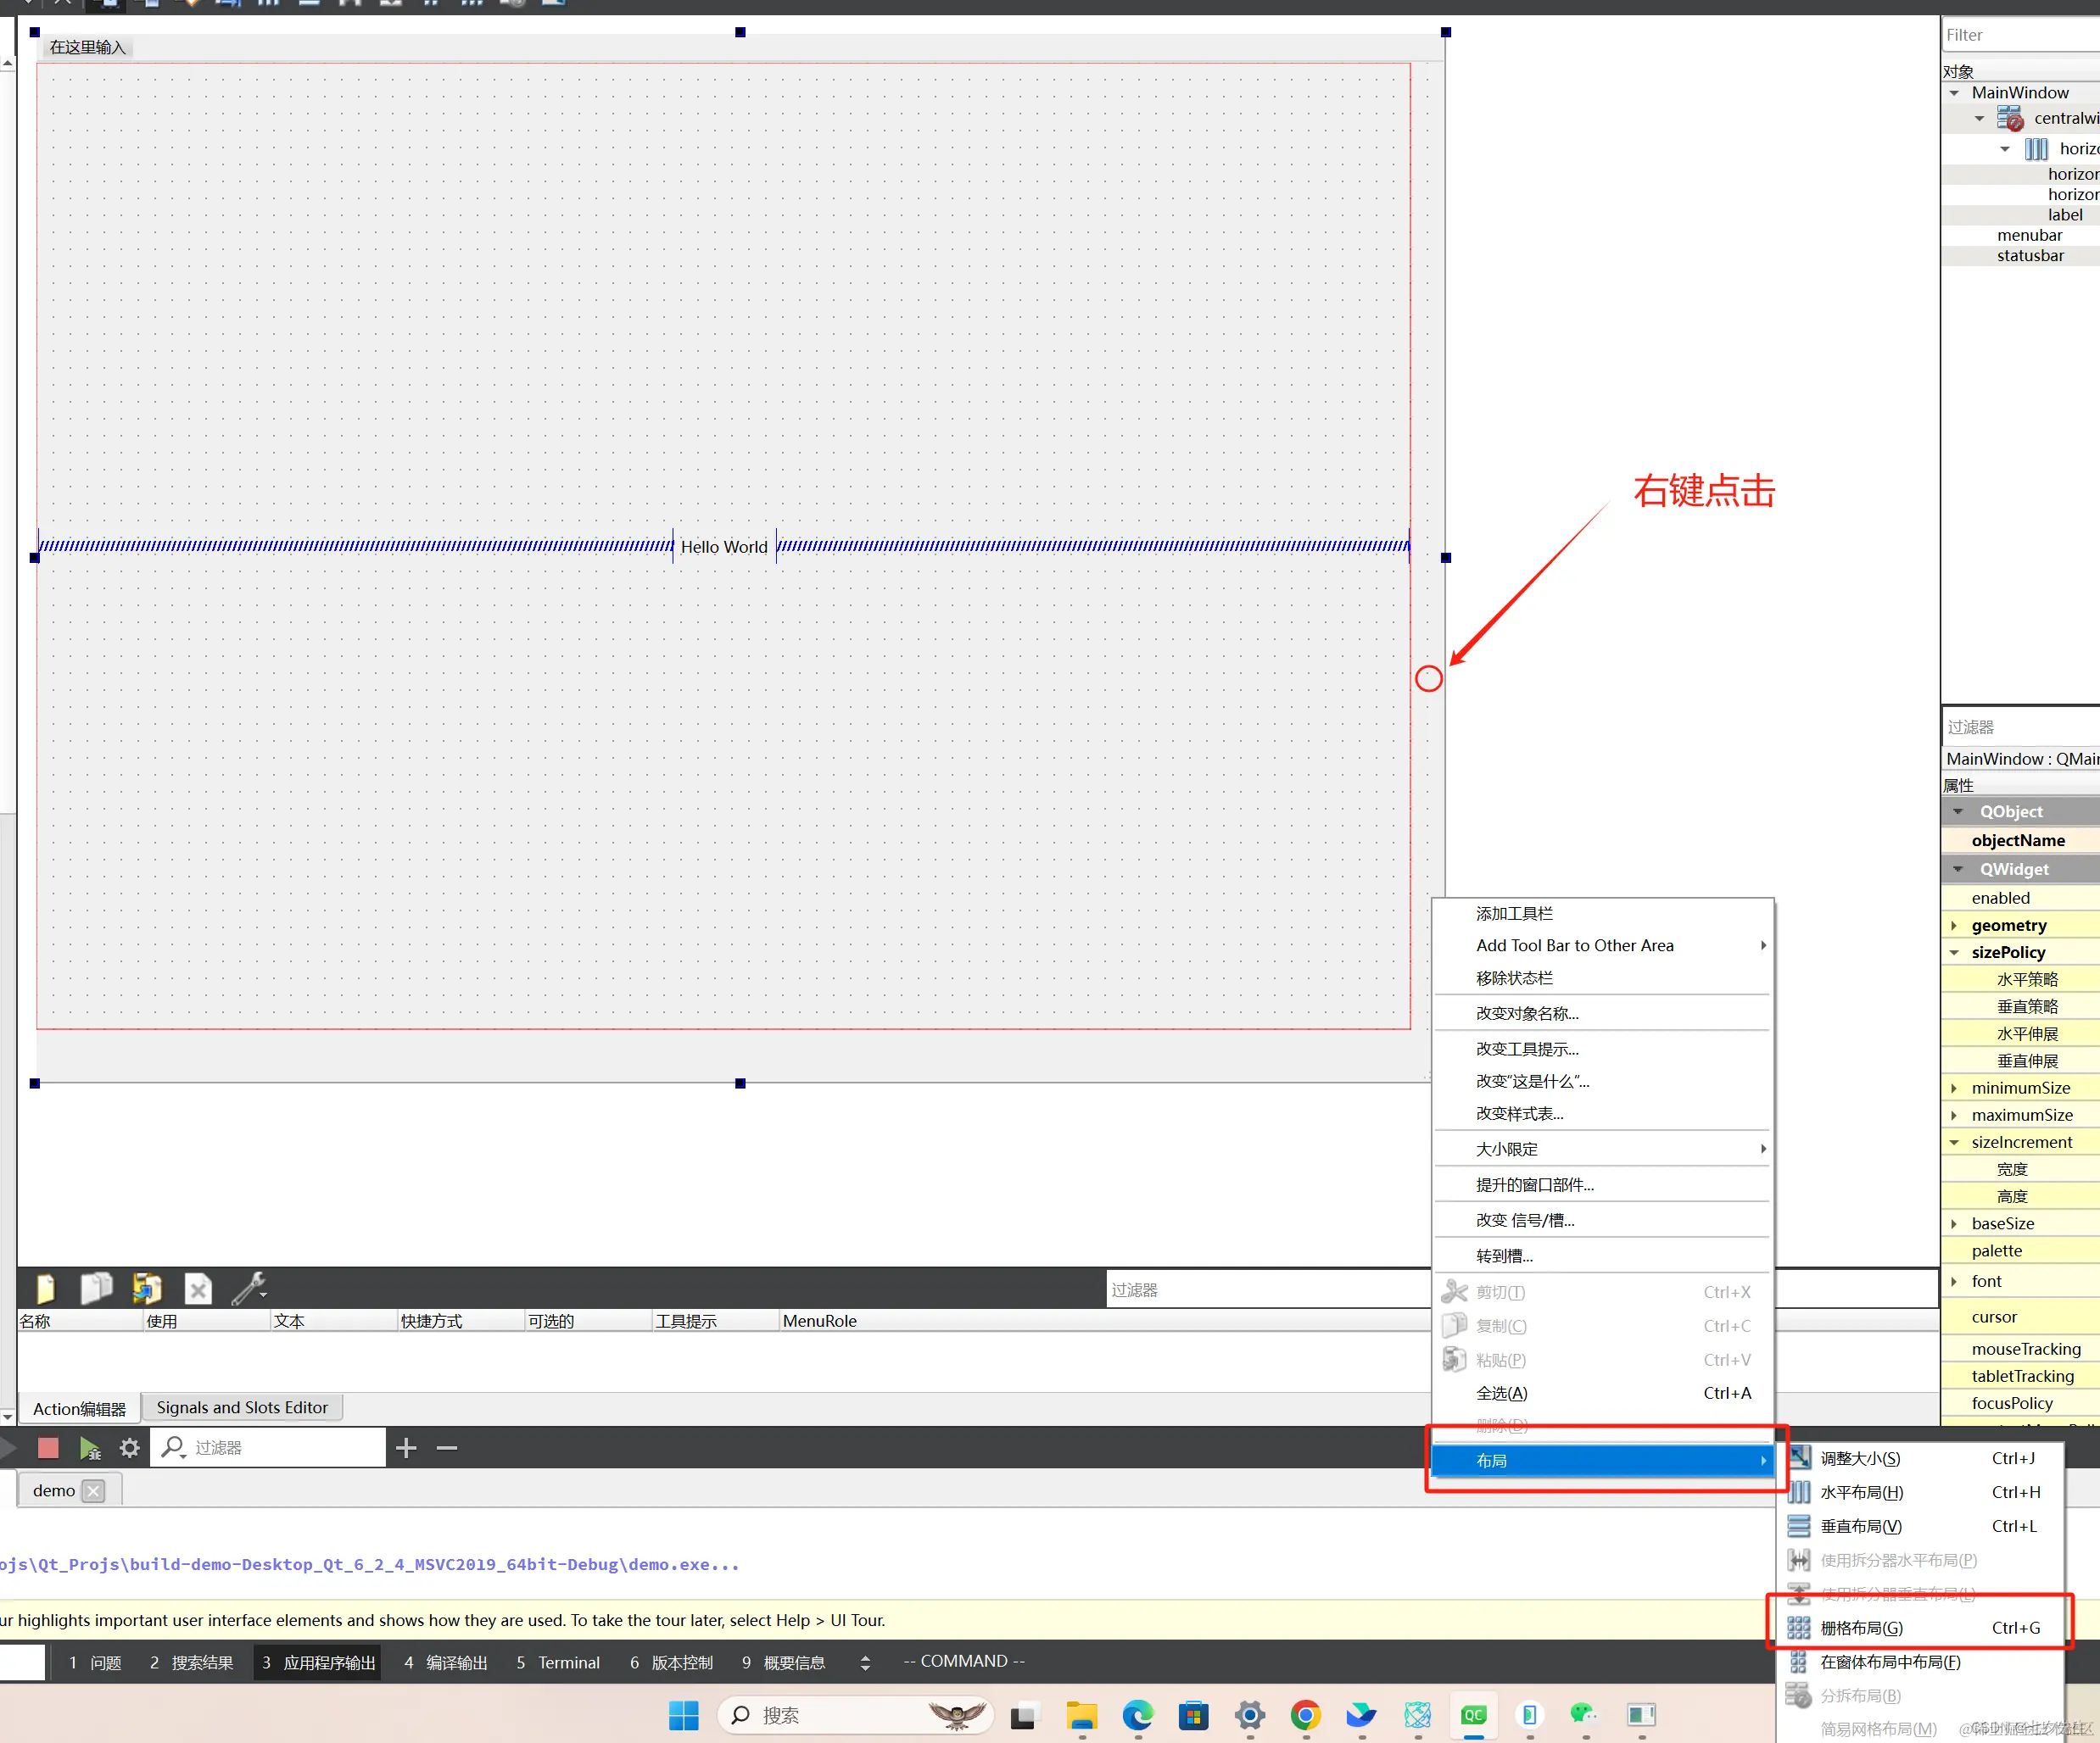The width and height of the screenshot is (2100, 1743).
Task: Select 栅格布局(G) grid layout menu item
Action: [x=1861, y=1628]
